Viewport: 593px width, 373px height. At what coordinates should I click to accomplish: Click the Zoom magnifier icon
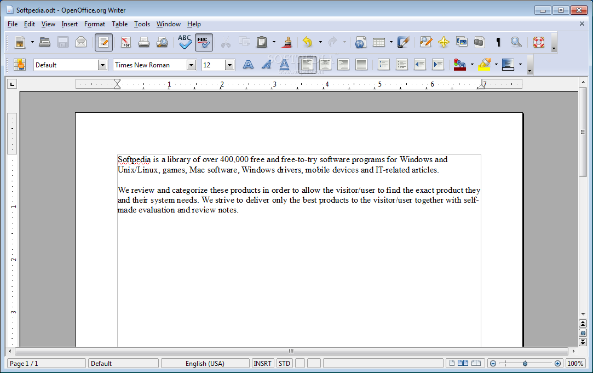[x=516, y=42]
